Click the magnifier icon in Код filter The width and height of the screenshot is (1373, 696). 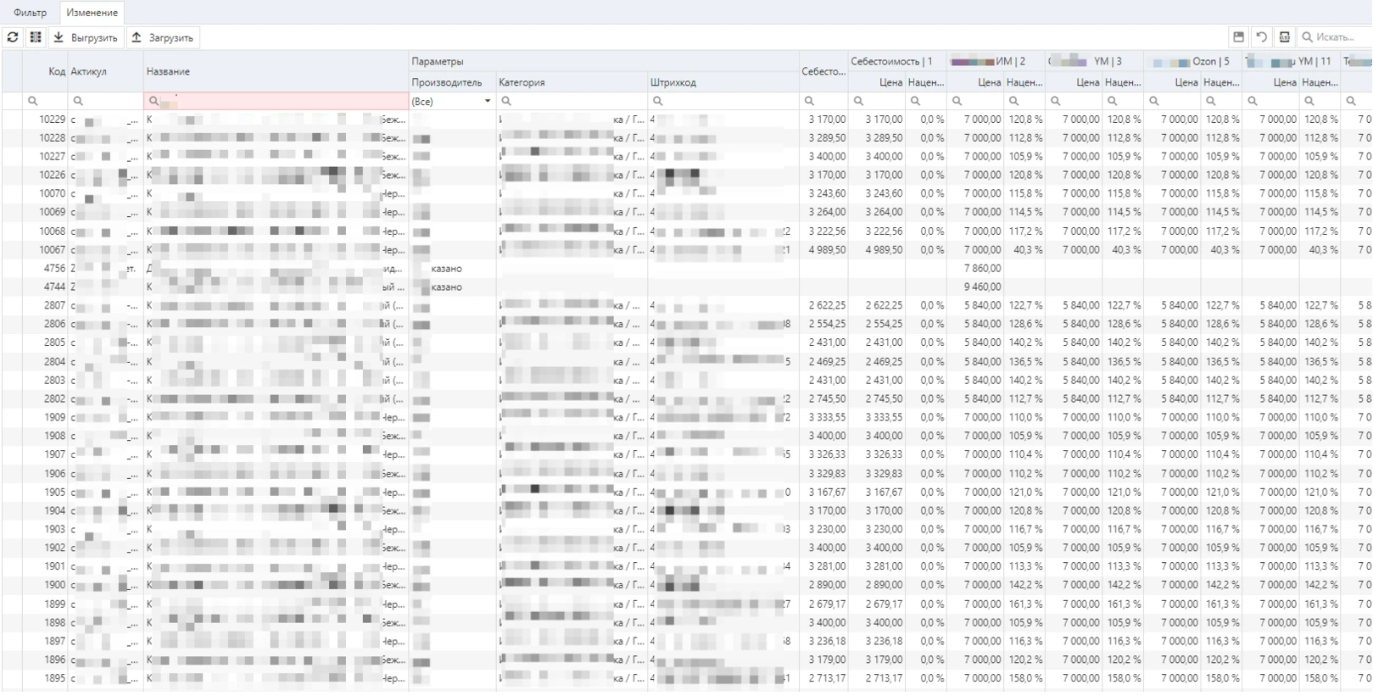click(x=33, y=101)
